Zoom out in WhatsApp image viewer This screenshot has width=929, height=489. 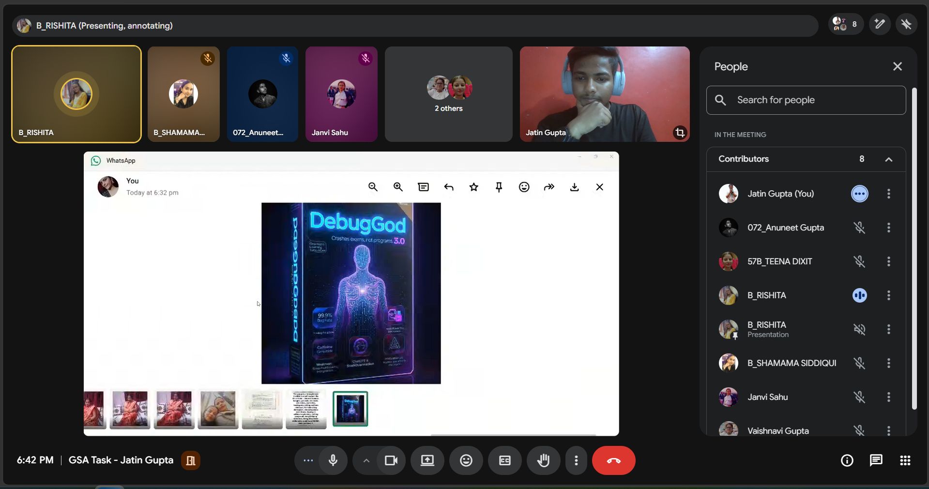373,187
